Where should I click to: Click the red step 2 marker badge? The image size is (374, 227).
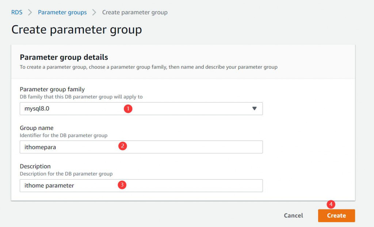click(x=122, y=146)
